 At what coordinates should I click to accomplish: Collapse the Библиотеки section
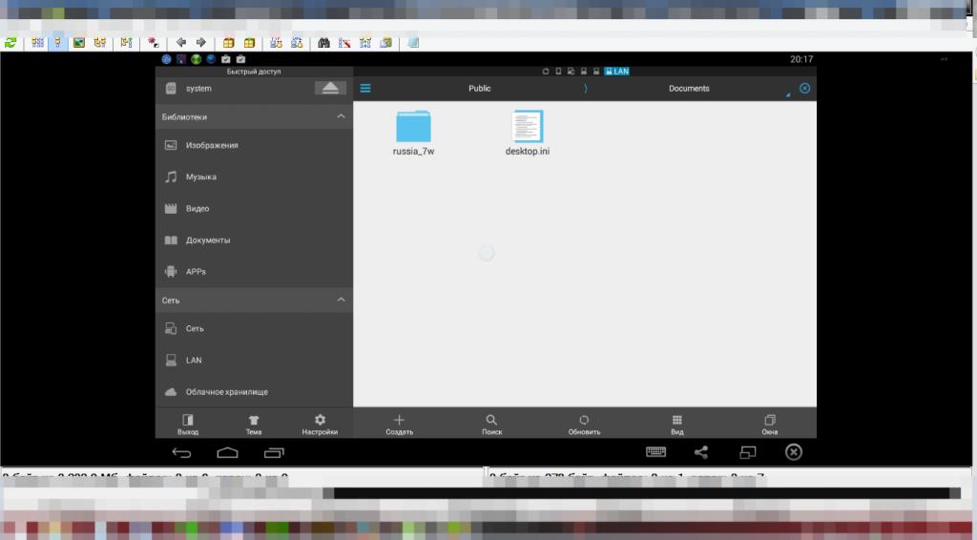click(341, 116)
